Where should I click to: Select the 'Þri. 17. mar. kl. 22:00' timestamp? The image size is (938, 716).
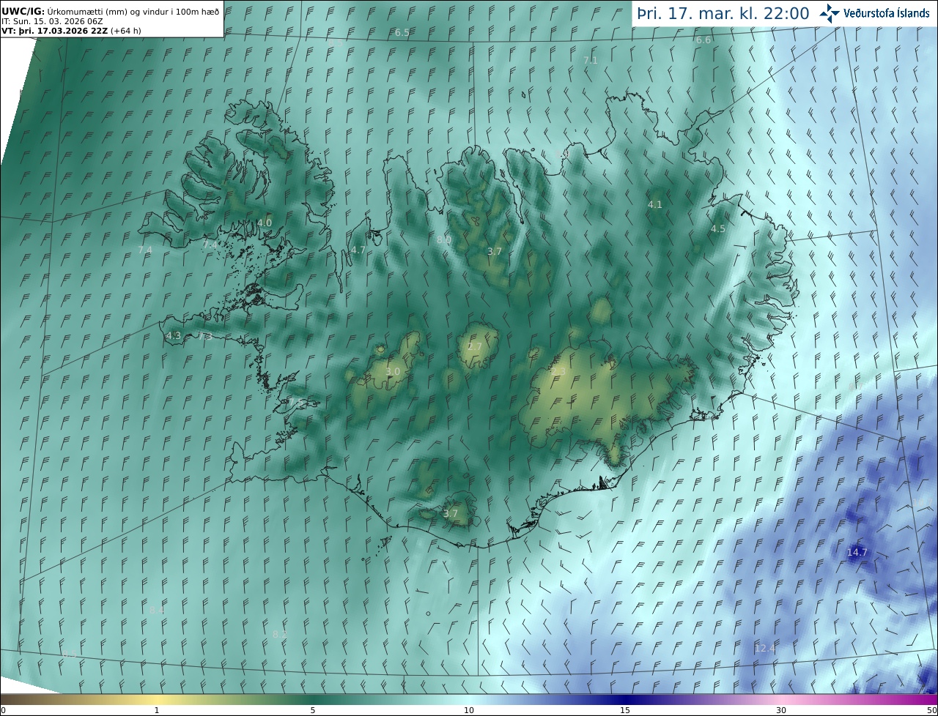[723, 13]
